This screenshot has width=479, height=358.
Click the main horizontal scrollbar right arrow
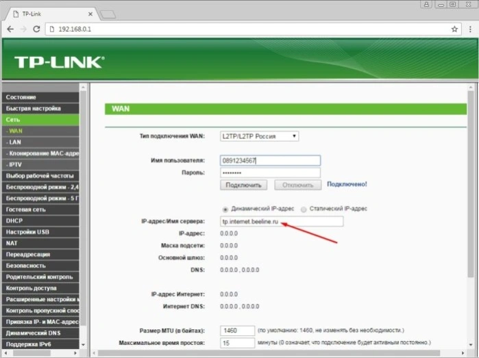click(463, 353)
